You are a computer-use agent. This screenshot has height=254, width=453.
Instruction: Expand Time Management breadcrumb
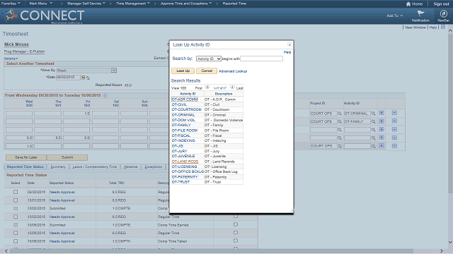point(133,4)
